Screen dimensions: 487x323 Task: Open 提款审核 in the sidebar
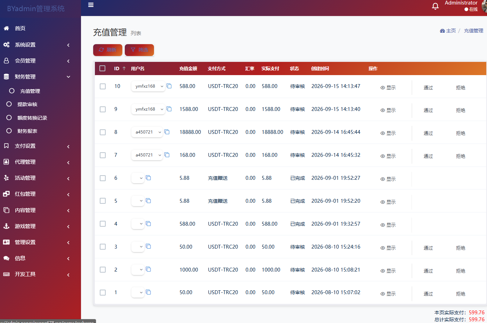27,104
